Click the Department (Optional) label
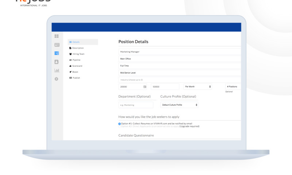 coord(134,97)
